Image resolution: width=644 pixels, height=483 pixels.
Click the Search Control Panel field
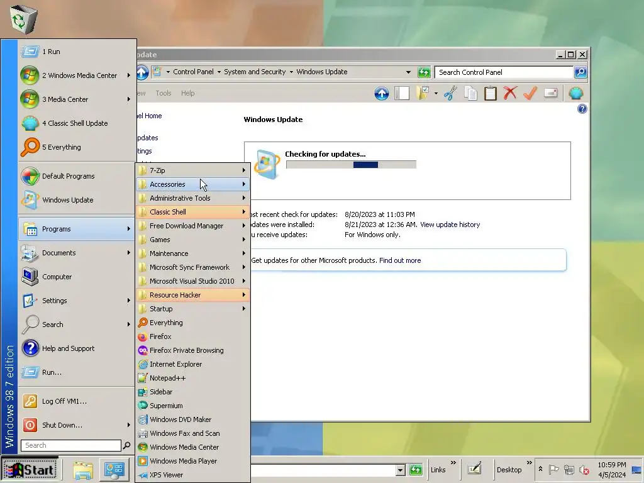coord(504,72)
